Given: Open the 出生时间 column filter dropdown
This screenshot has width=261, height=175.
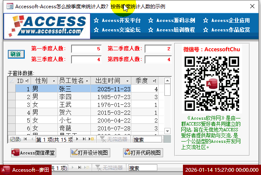Looking at the screenshot, I should coord(127,81).
